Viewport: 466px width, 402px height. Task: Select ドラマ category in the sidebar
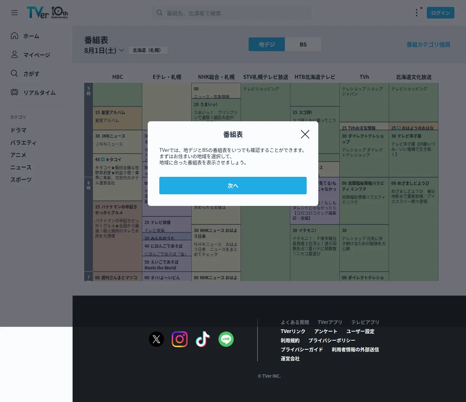click(x=18, y=130)
